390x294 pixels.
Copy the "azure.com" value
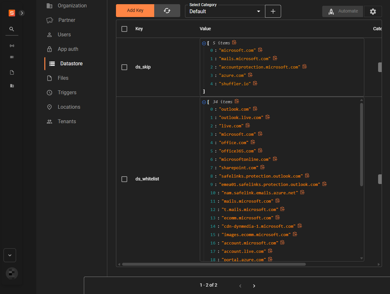tap(250, 75)
